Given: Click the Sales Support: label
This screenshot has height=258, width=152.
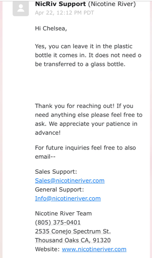Looking at the screenshot, I should click(56, 172).
